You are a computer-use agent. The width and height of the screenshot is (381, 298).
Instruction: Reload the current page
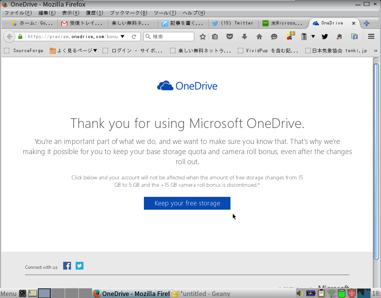(x=134, y=37)
